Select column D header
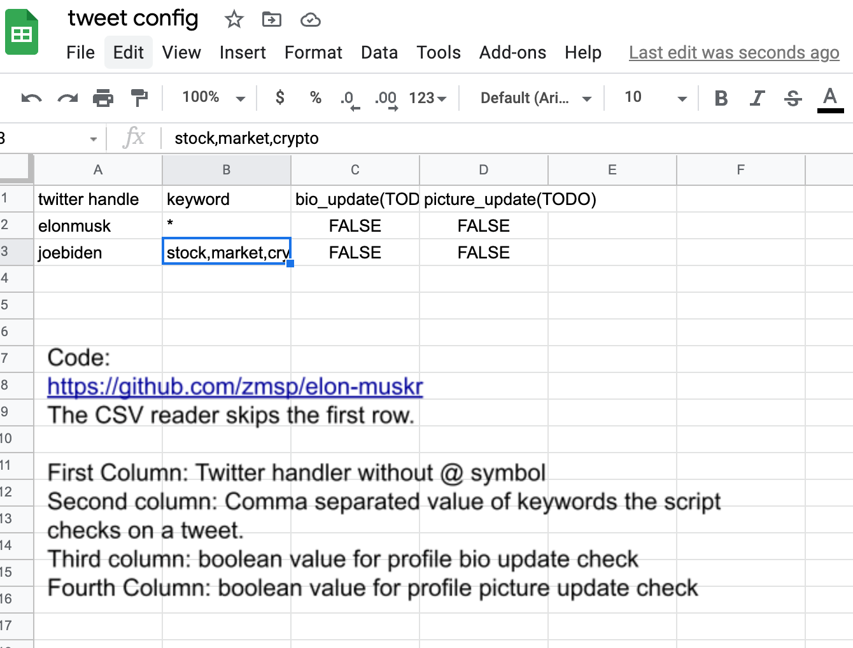This screenshot has width=853, height=648. (484, 169)
